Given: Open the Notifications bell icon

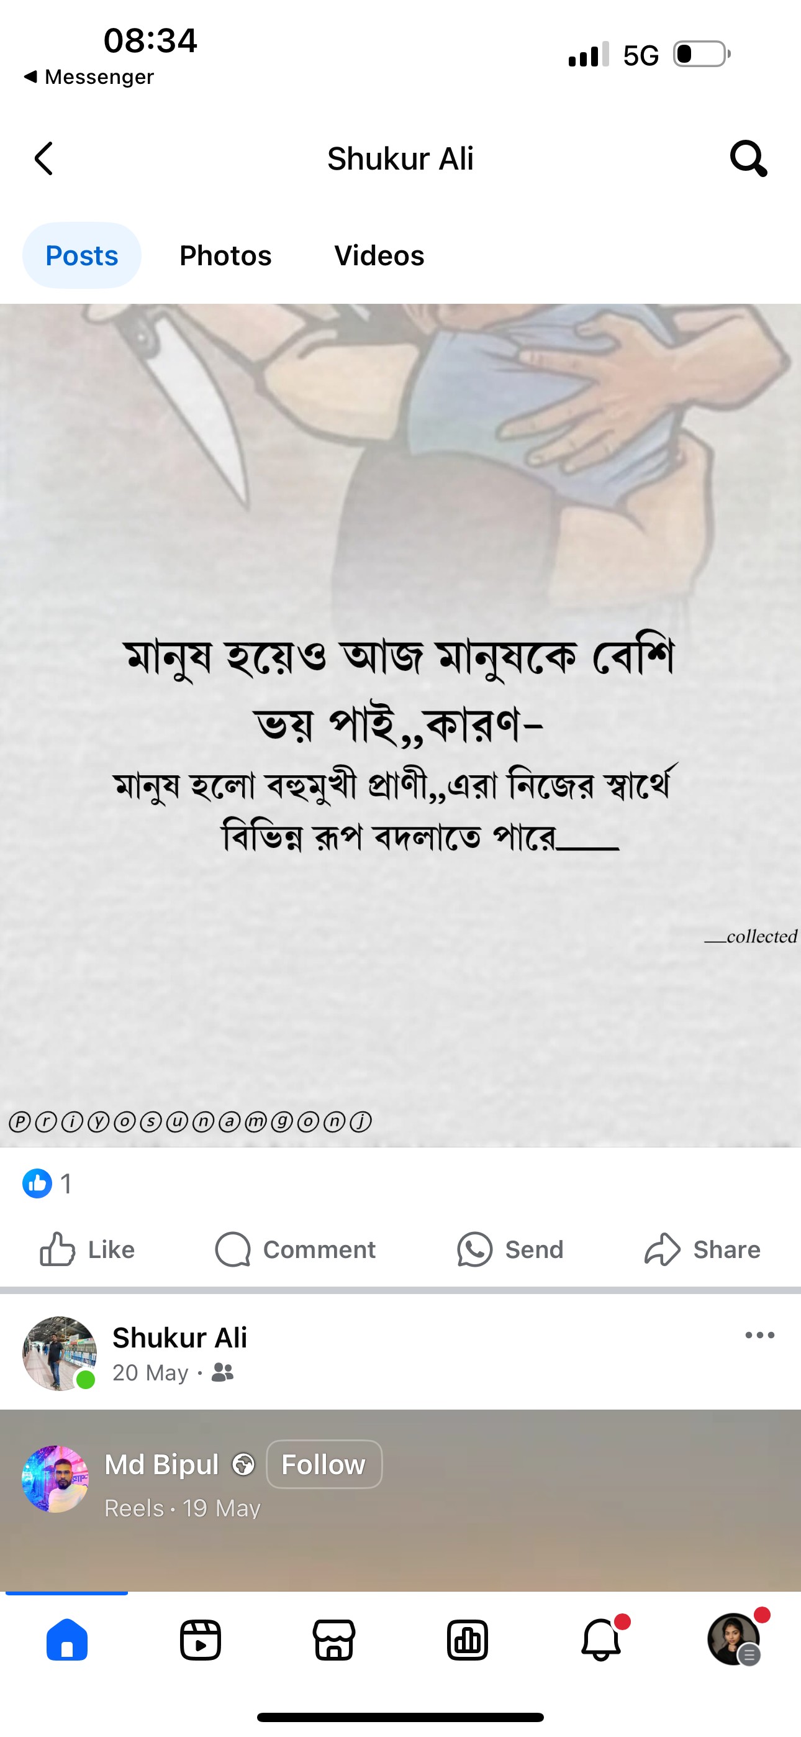Looking at the screenshot, I should point(602,1639).
